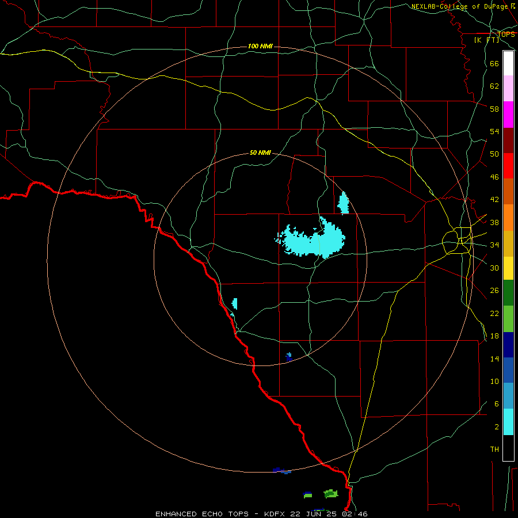The image size is (518, 518).
Task: Select the magenta band in the legend
Action: tap(508, 115)
